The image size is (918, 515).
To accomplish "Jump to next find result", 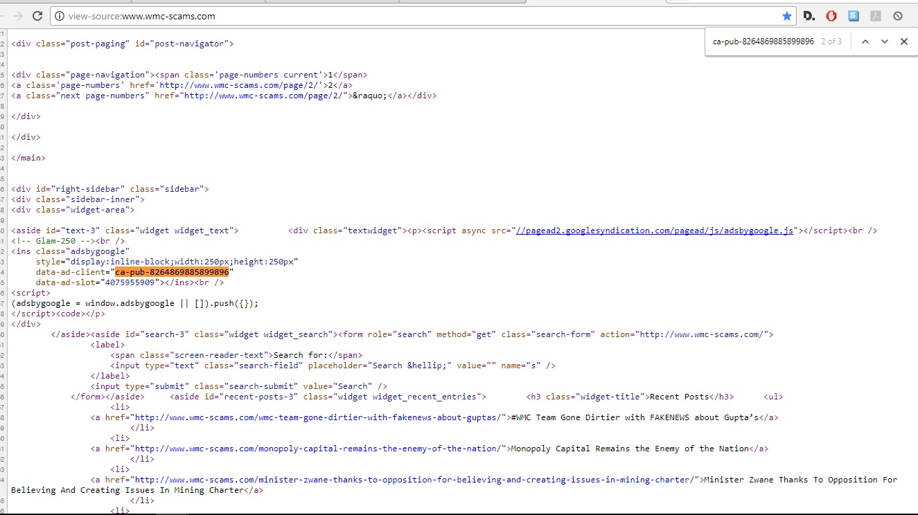I will 884,42.
